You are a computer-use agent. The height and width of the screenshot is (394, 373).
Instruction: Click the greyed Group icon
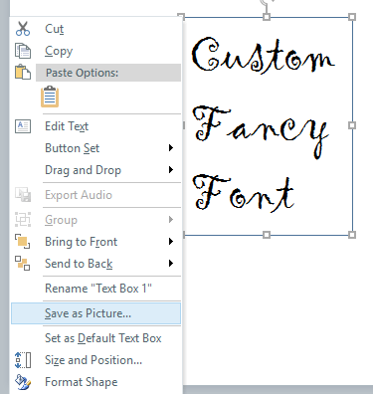point(23,220)
